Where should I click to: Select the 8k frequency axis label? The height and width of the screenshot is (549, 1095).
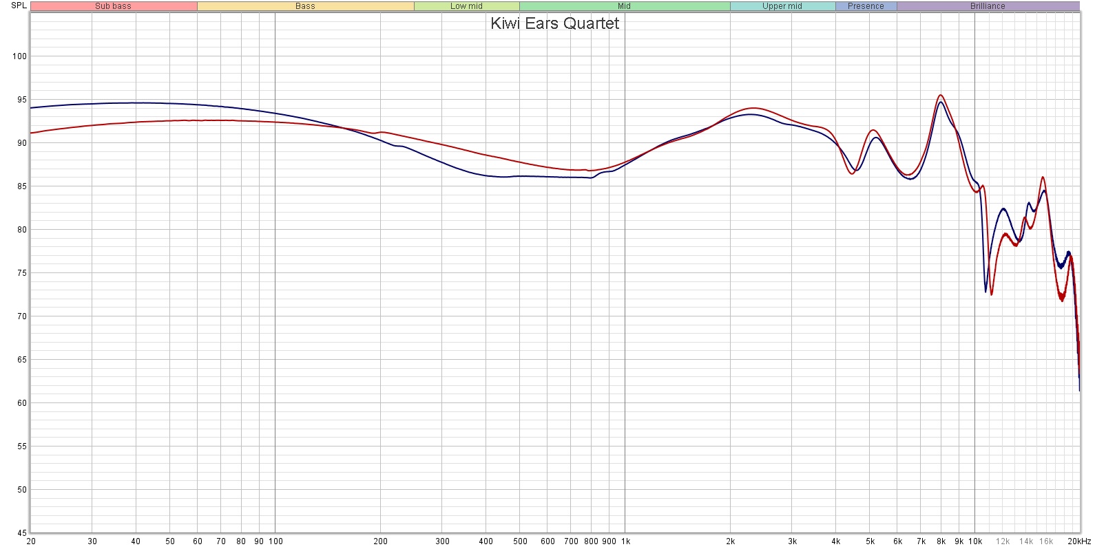point(941,541)
